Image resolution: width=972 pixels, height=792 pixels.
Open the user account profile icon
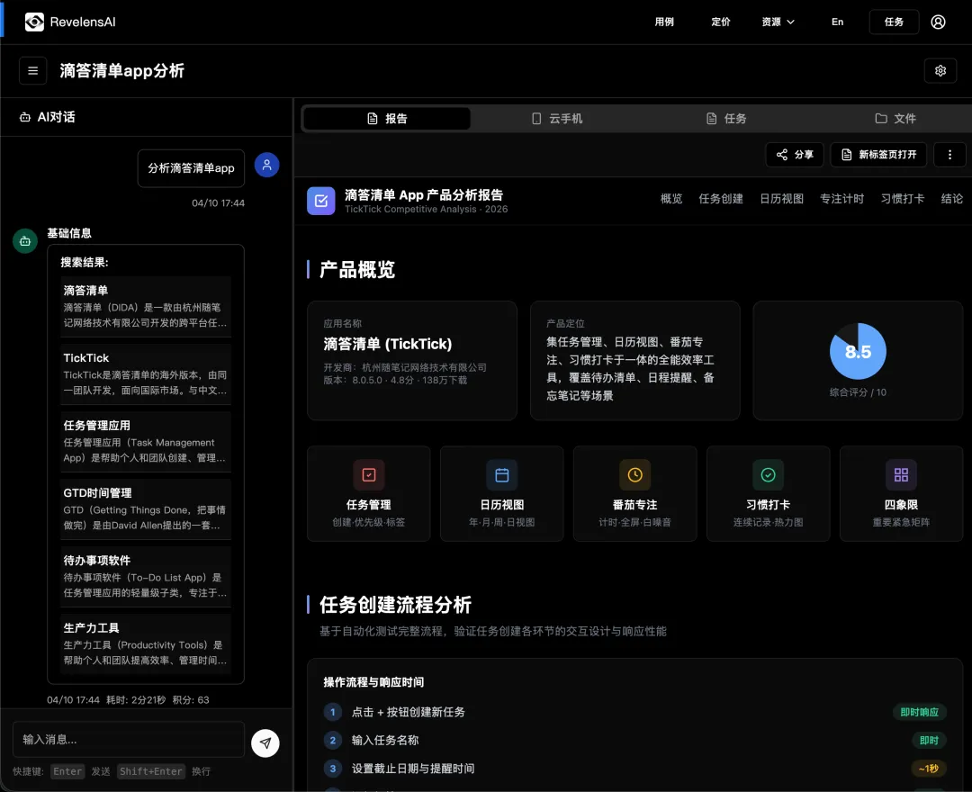[938, 22]
